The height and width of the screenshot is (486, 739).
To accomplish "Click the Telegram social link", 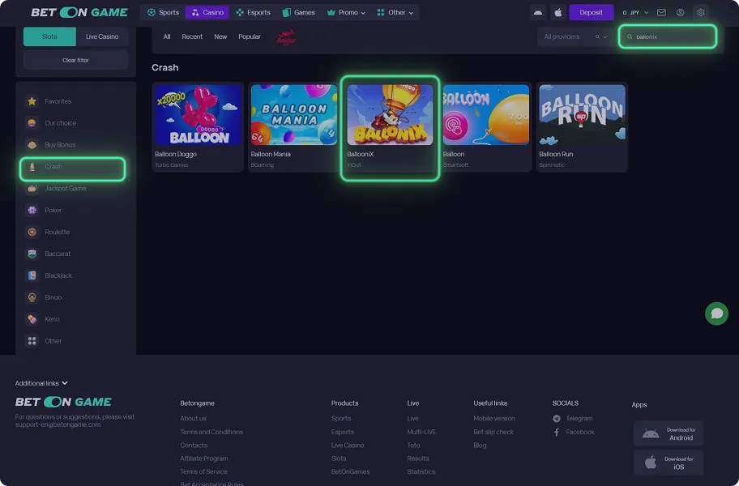I will [x=579, y=419].
